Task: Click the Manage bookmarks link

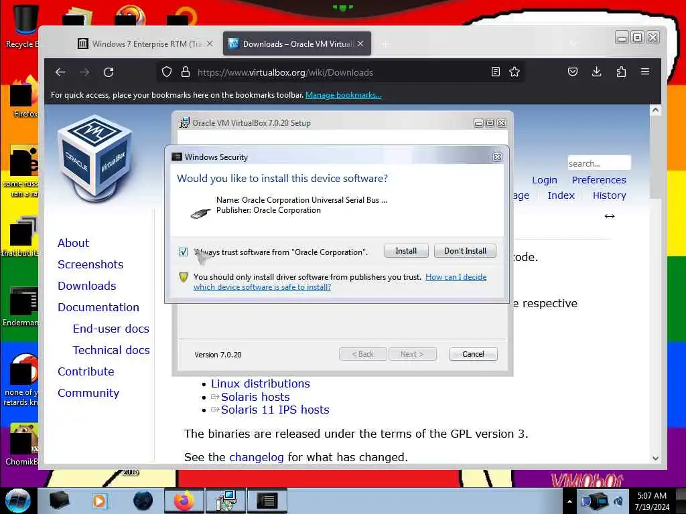Action: [344, 95]
